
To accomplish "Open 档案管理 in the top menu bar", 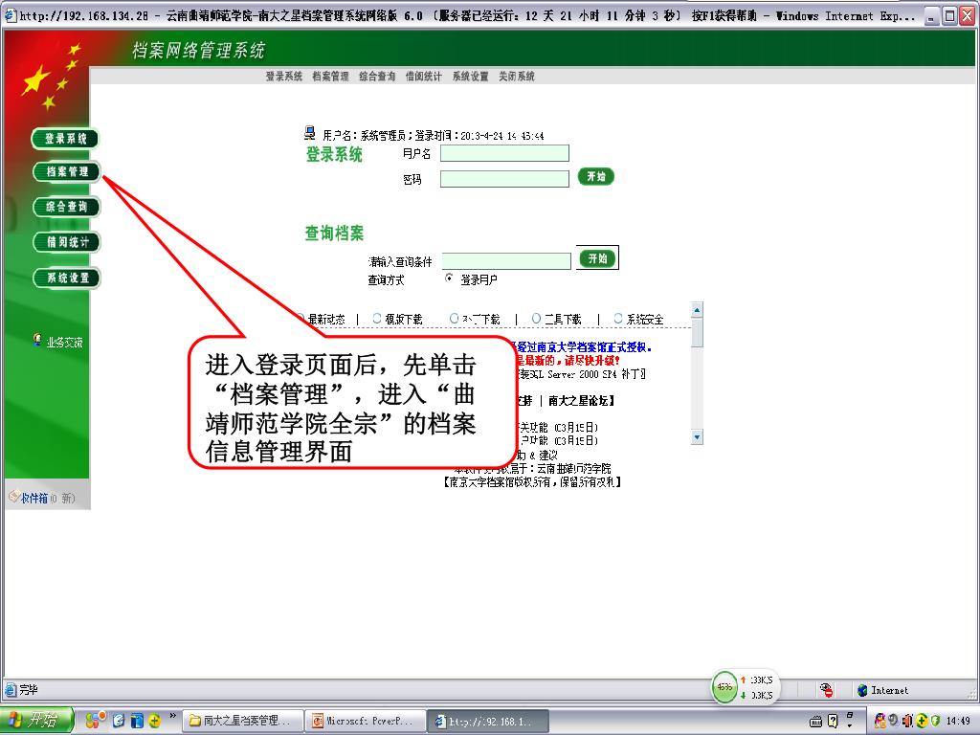I will coord(330,77).
